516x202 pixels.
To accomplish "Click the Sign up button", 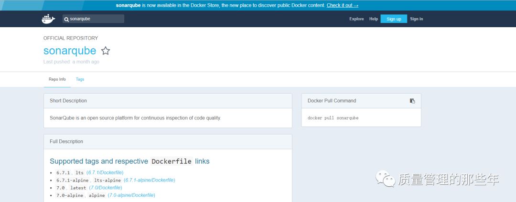I will pos(394,19).
